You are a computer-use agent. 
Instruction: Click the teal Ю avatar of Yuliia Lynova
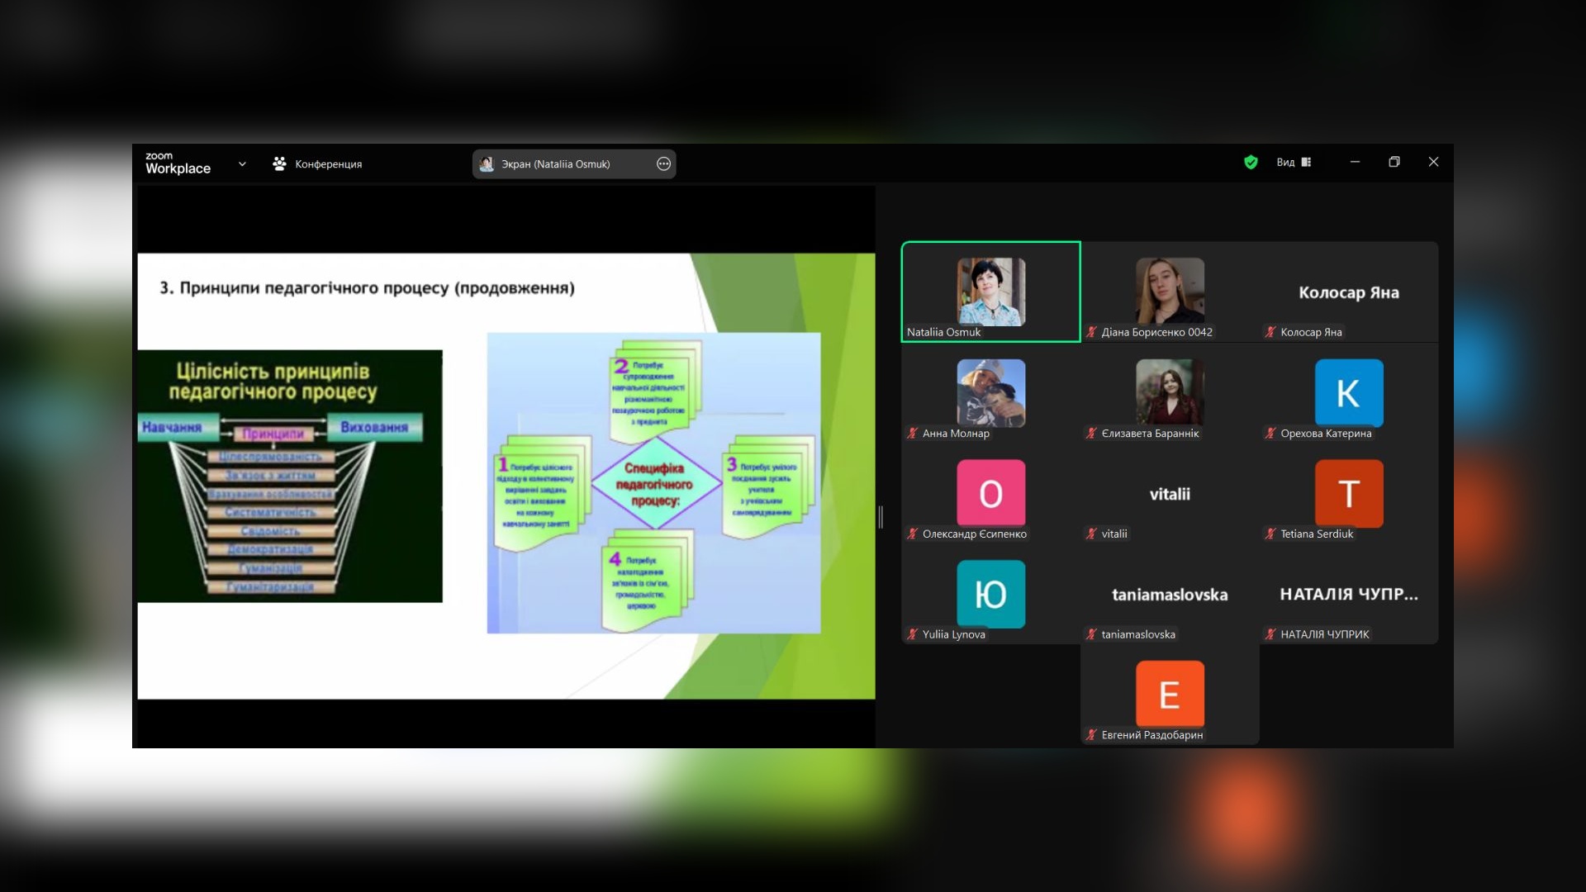tap(990, 594)
